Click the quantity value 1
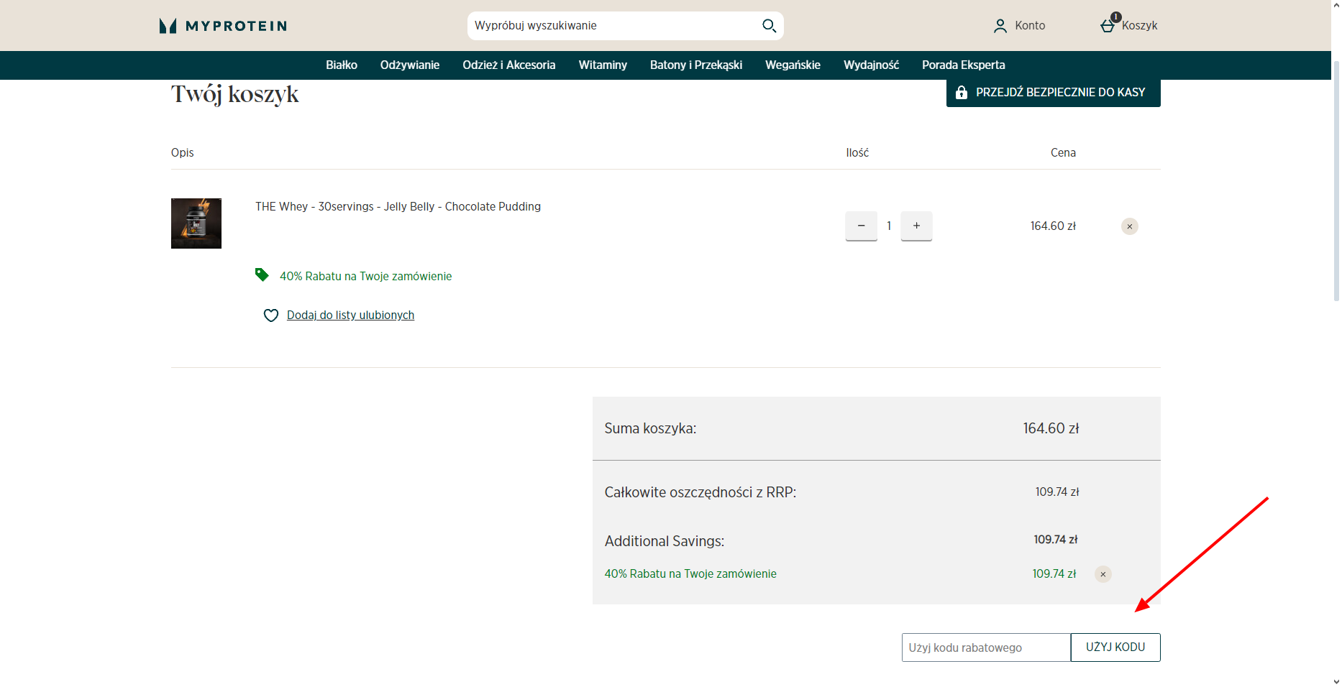1342x687 pixels. pyautogui.click(x=889, y=226)
